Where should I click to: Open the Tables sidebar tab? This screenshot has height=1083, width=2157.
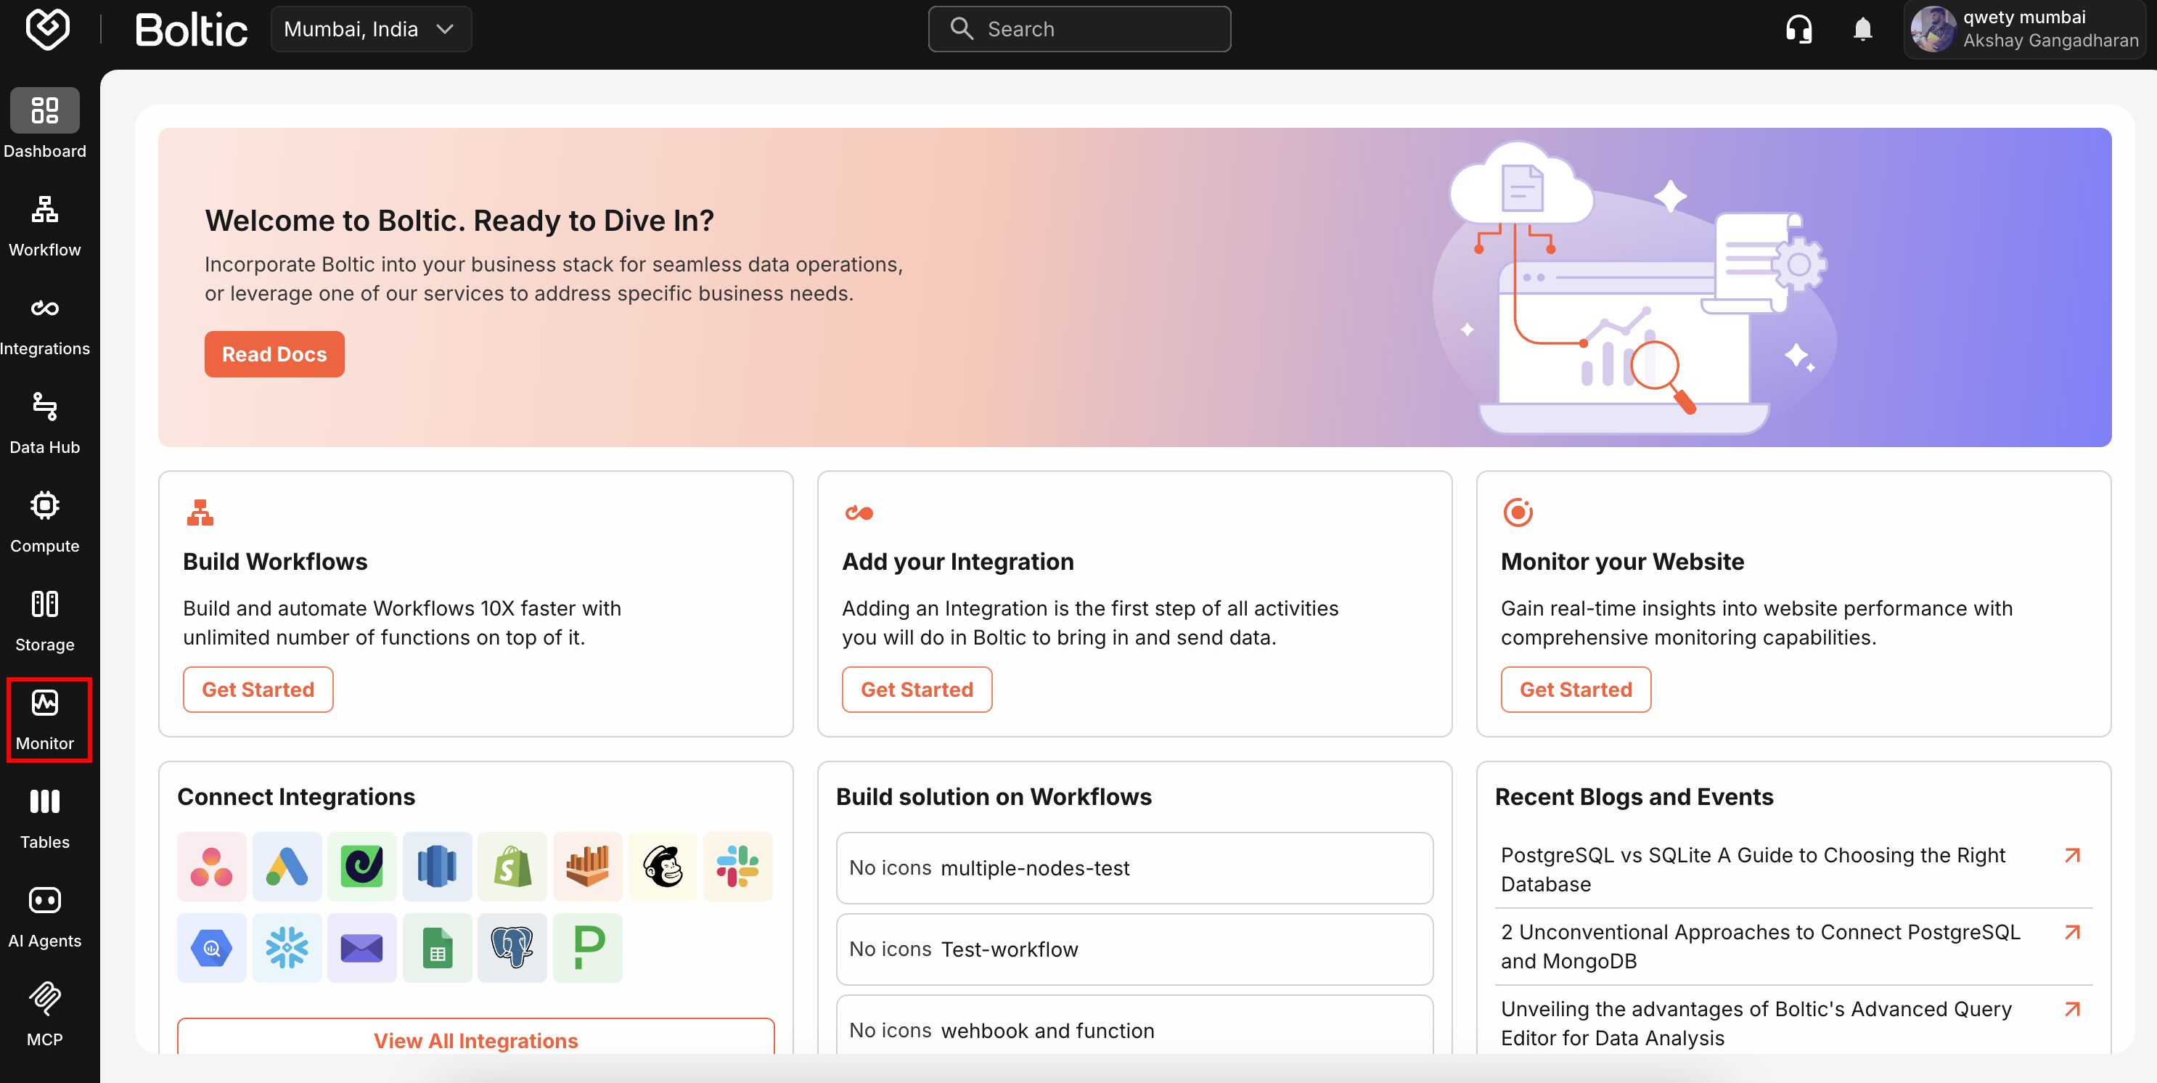(44, 818)
